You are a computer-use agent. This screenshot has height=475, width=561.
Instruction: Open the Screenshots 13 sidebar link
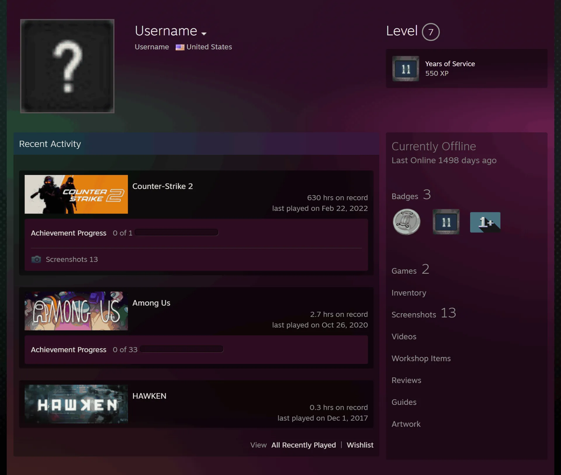(x=424, y=313)
